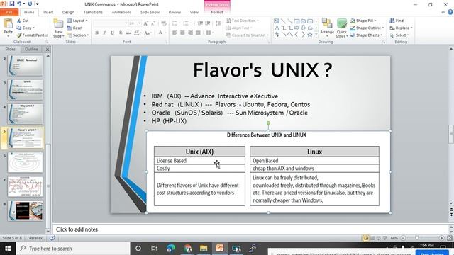
Task: Switch to the Design tab
Action: click(x=68, y=12)
